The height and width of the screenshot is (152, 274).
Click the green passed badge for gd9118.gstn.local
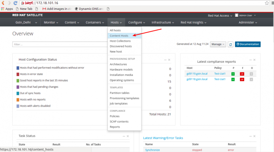[233, 79]
